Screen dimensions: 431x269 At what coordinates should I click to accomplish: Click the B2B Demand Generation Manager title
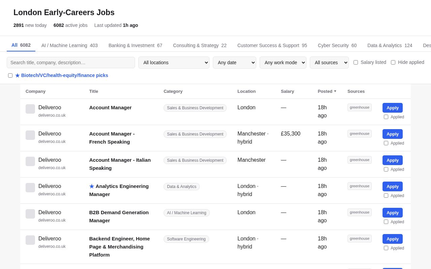click(119, 217)
